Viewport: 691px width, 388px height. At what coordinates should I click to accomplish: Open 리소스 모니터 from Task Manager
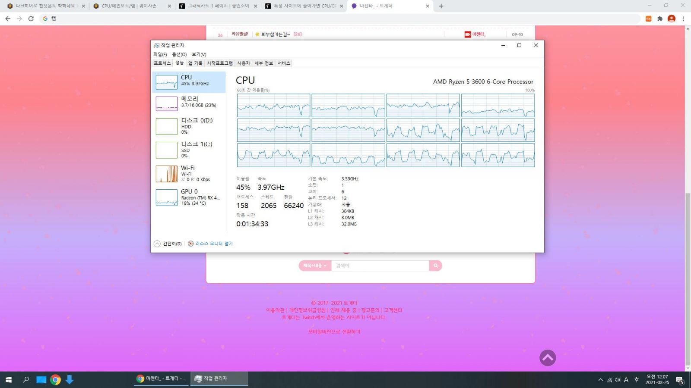[213, 243]
